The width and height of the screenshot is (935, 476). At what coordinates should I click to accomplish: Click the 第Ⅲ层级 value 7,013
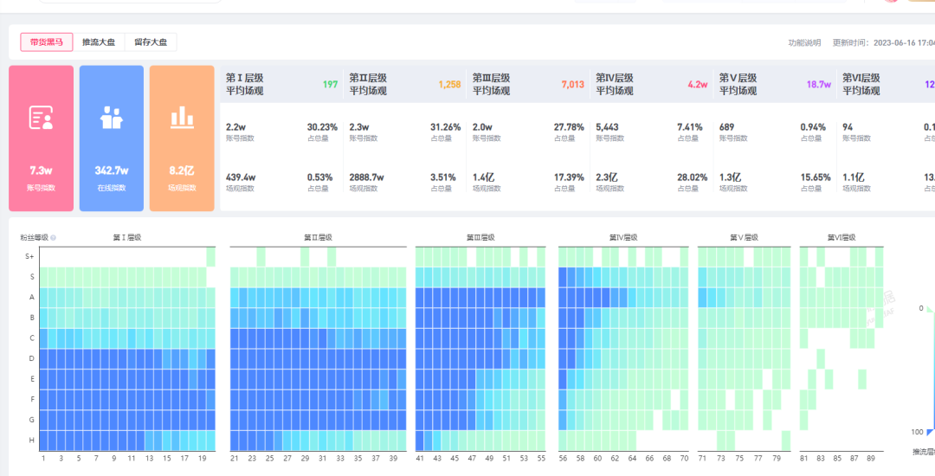(x=572, y=85)
